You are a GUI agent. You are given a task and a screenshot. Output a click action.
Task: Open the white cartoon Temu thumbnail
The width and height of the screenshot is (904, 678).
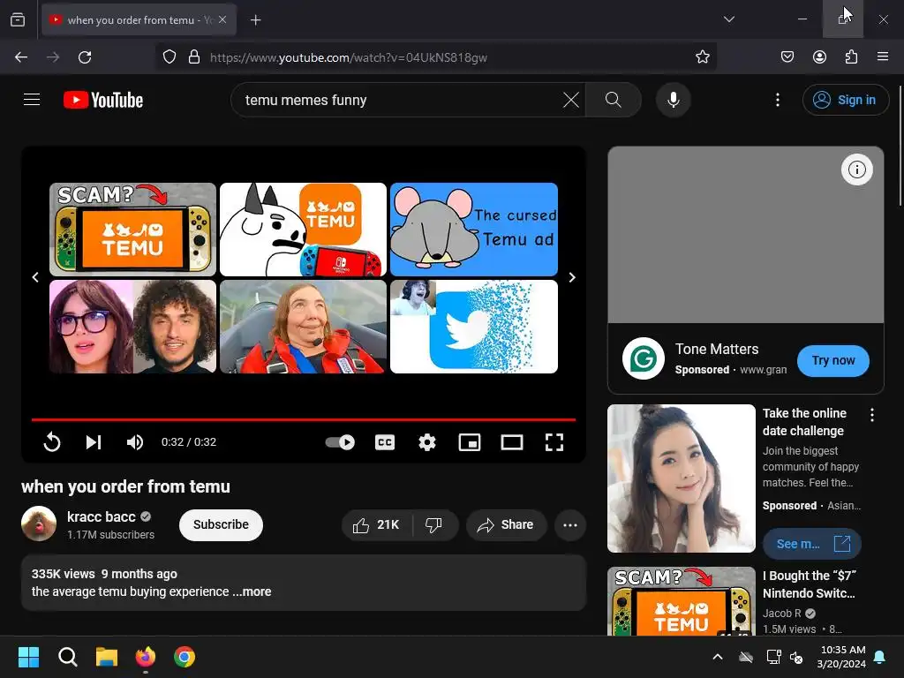pos(304,230)
